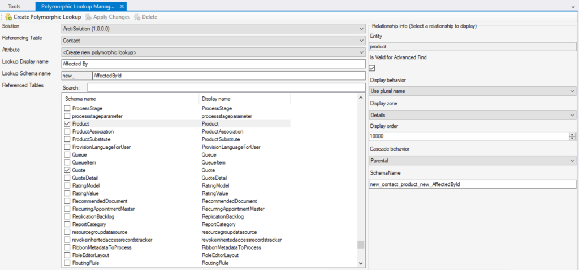Screen dimensions: 579x270
Task: Open the tab list arrow at top right
Action: pos(573,6)
